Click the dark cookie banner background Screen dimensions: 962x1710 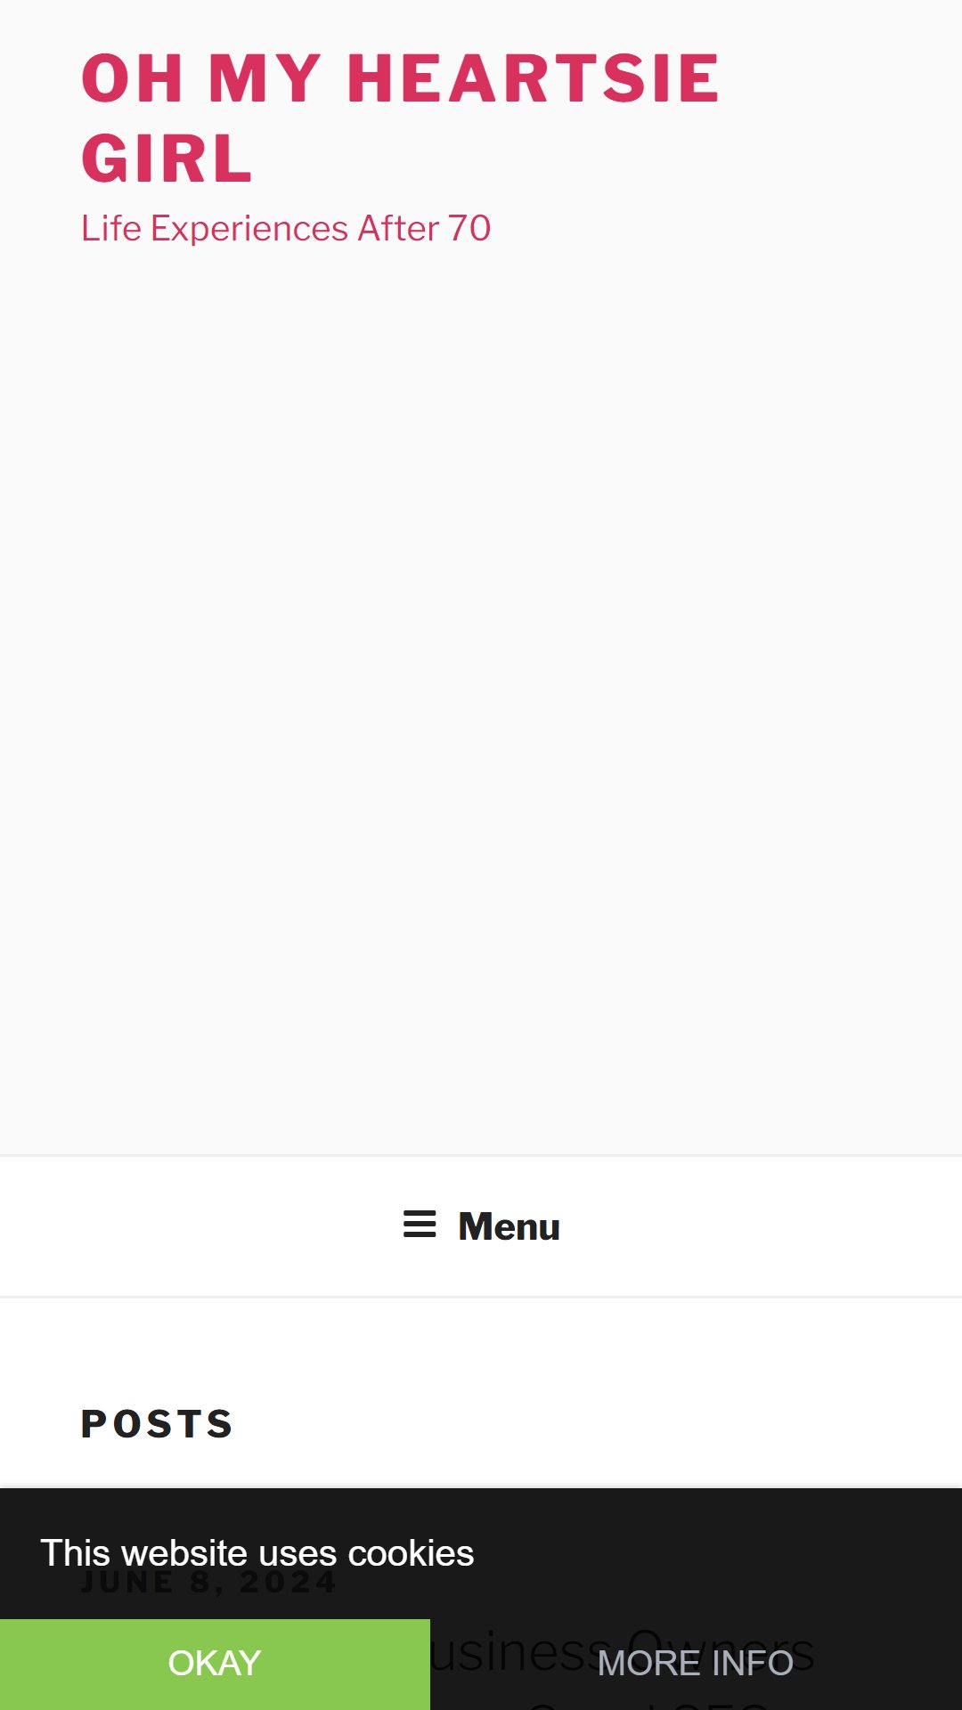click(713, 1553)
